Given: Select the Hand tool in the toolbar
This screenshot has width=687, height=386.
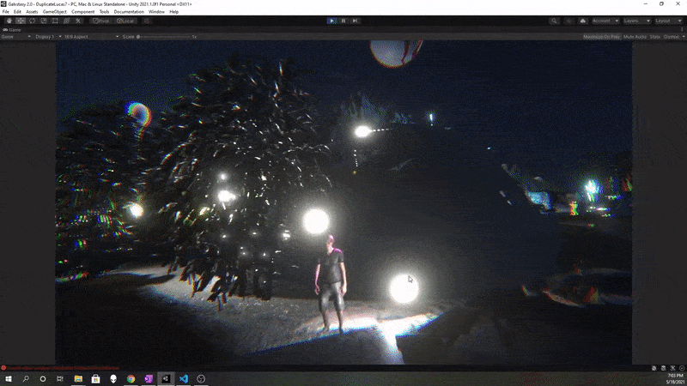Looking at the screenshot, I should (9, 21).
